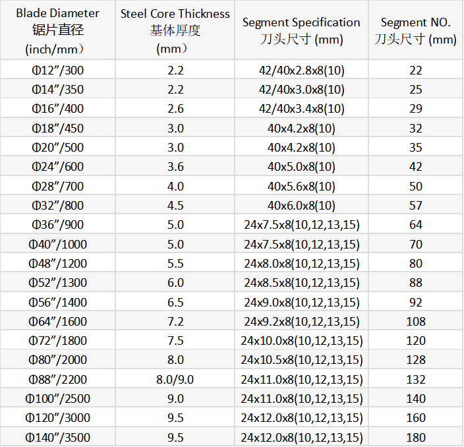Select the Segment NO. header cell
The width and height of the screenshot is (464, 447).
coord(415,30)
